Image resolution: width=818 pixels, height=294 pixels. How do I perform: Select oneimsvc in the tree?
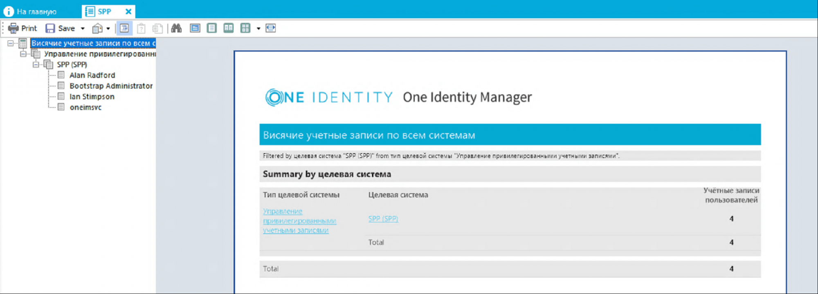tap(85, 107)
